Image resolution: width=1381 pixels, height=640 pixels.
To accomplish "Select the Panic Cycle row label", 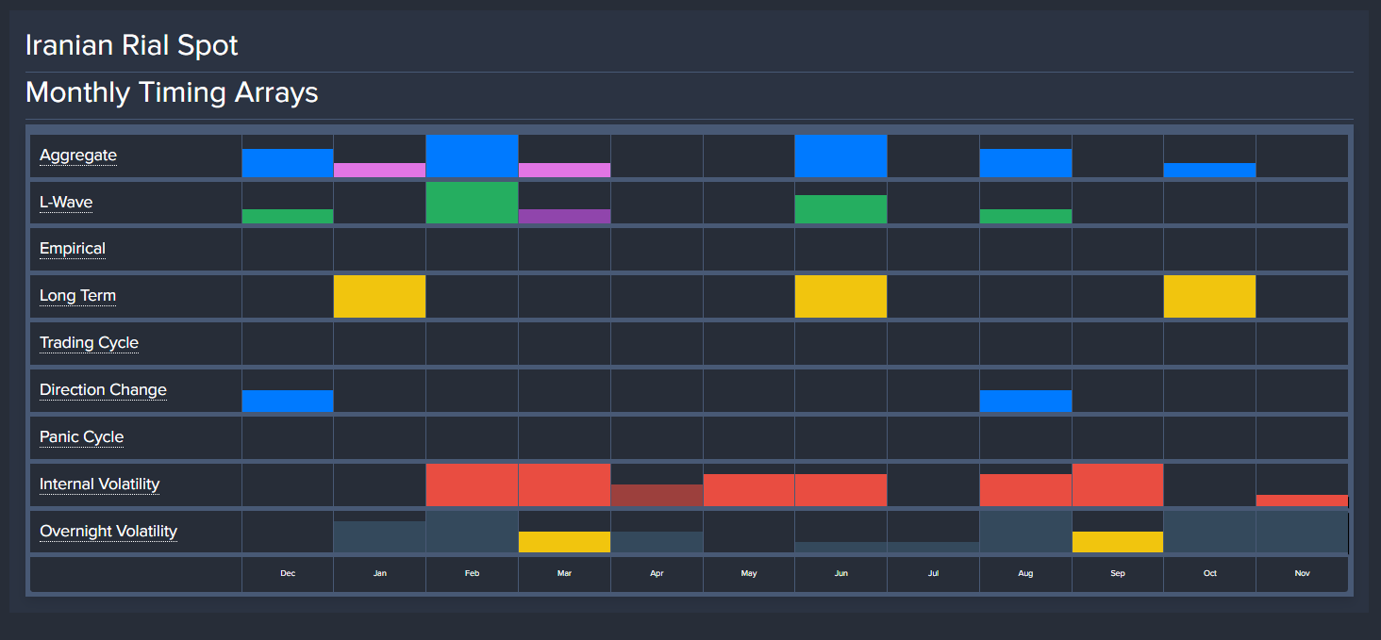I will pos(81,437).
